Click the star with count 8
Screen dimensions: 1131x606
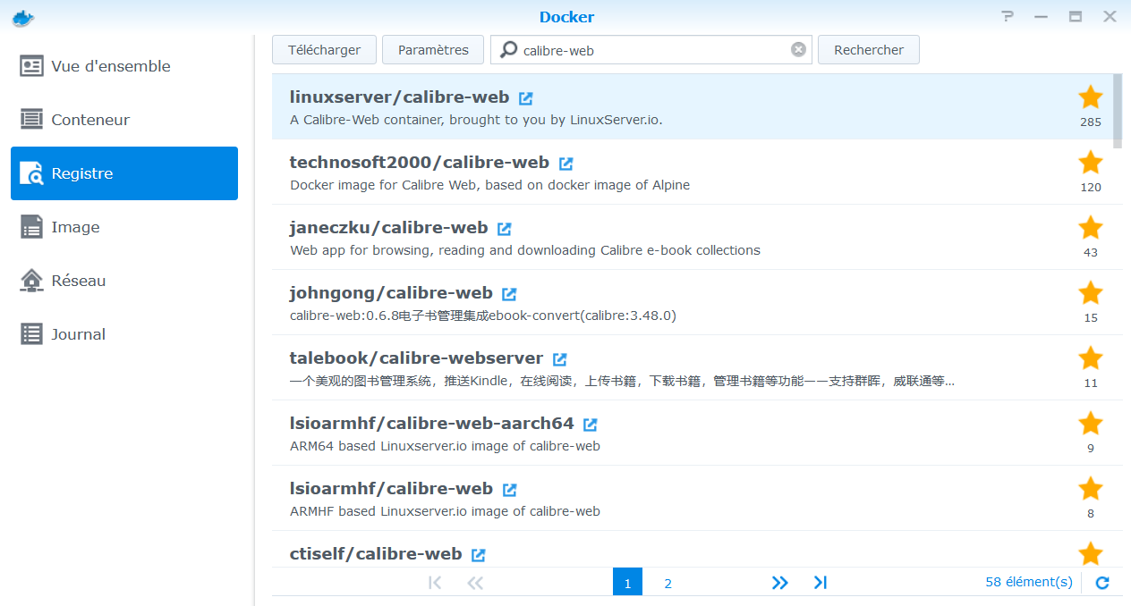(x=1091, y=488)
